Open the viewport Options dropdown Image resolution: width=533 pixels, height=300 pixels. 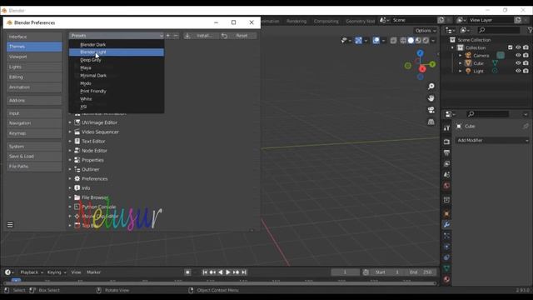426,31
